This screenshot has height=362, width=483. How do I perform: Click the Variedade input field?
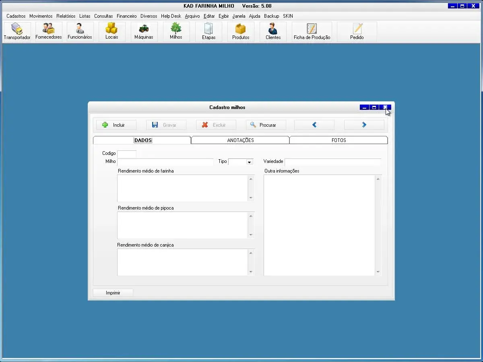coord(333,162)
